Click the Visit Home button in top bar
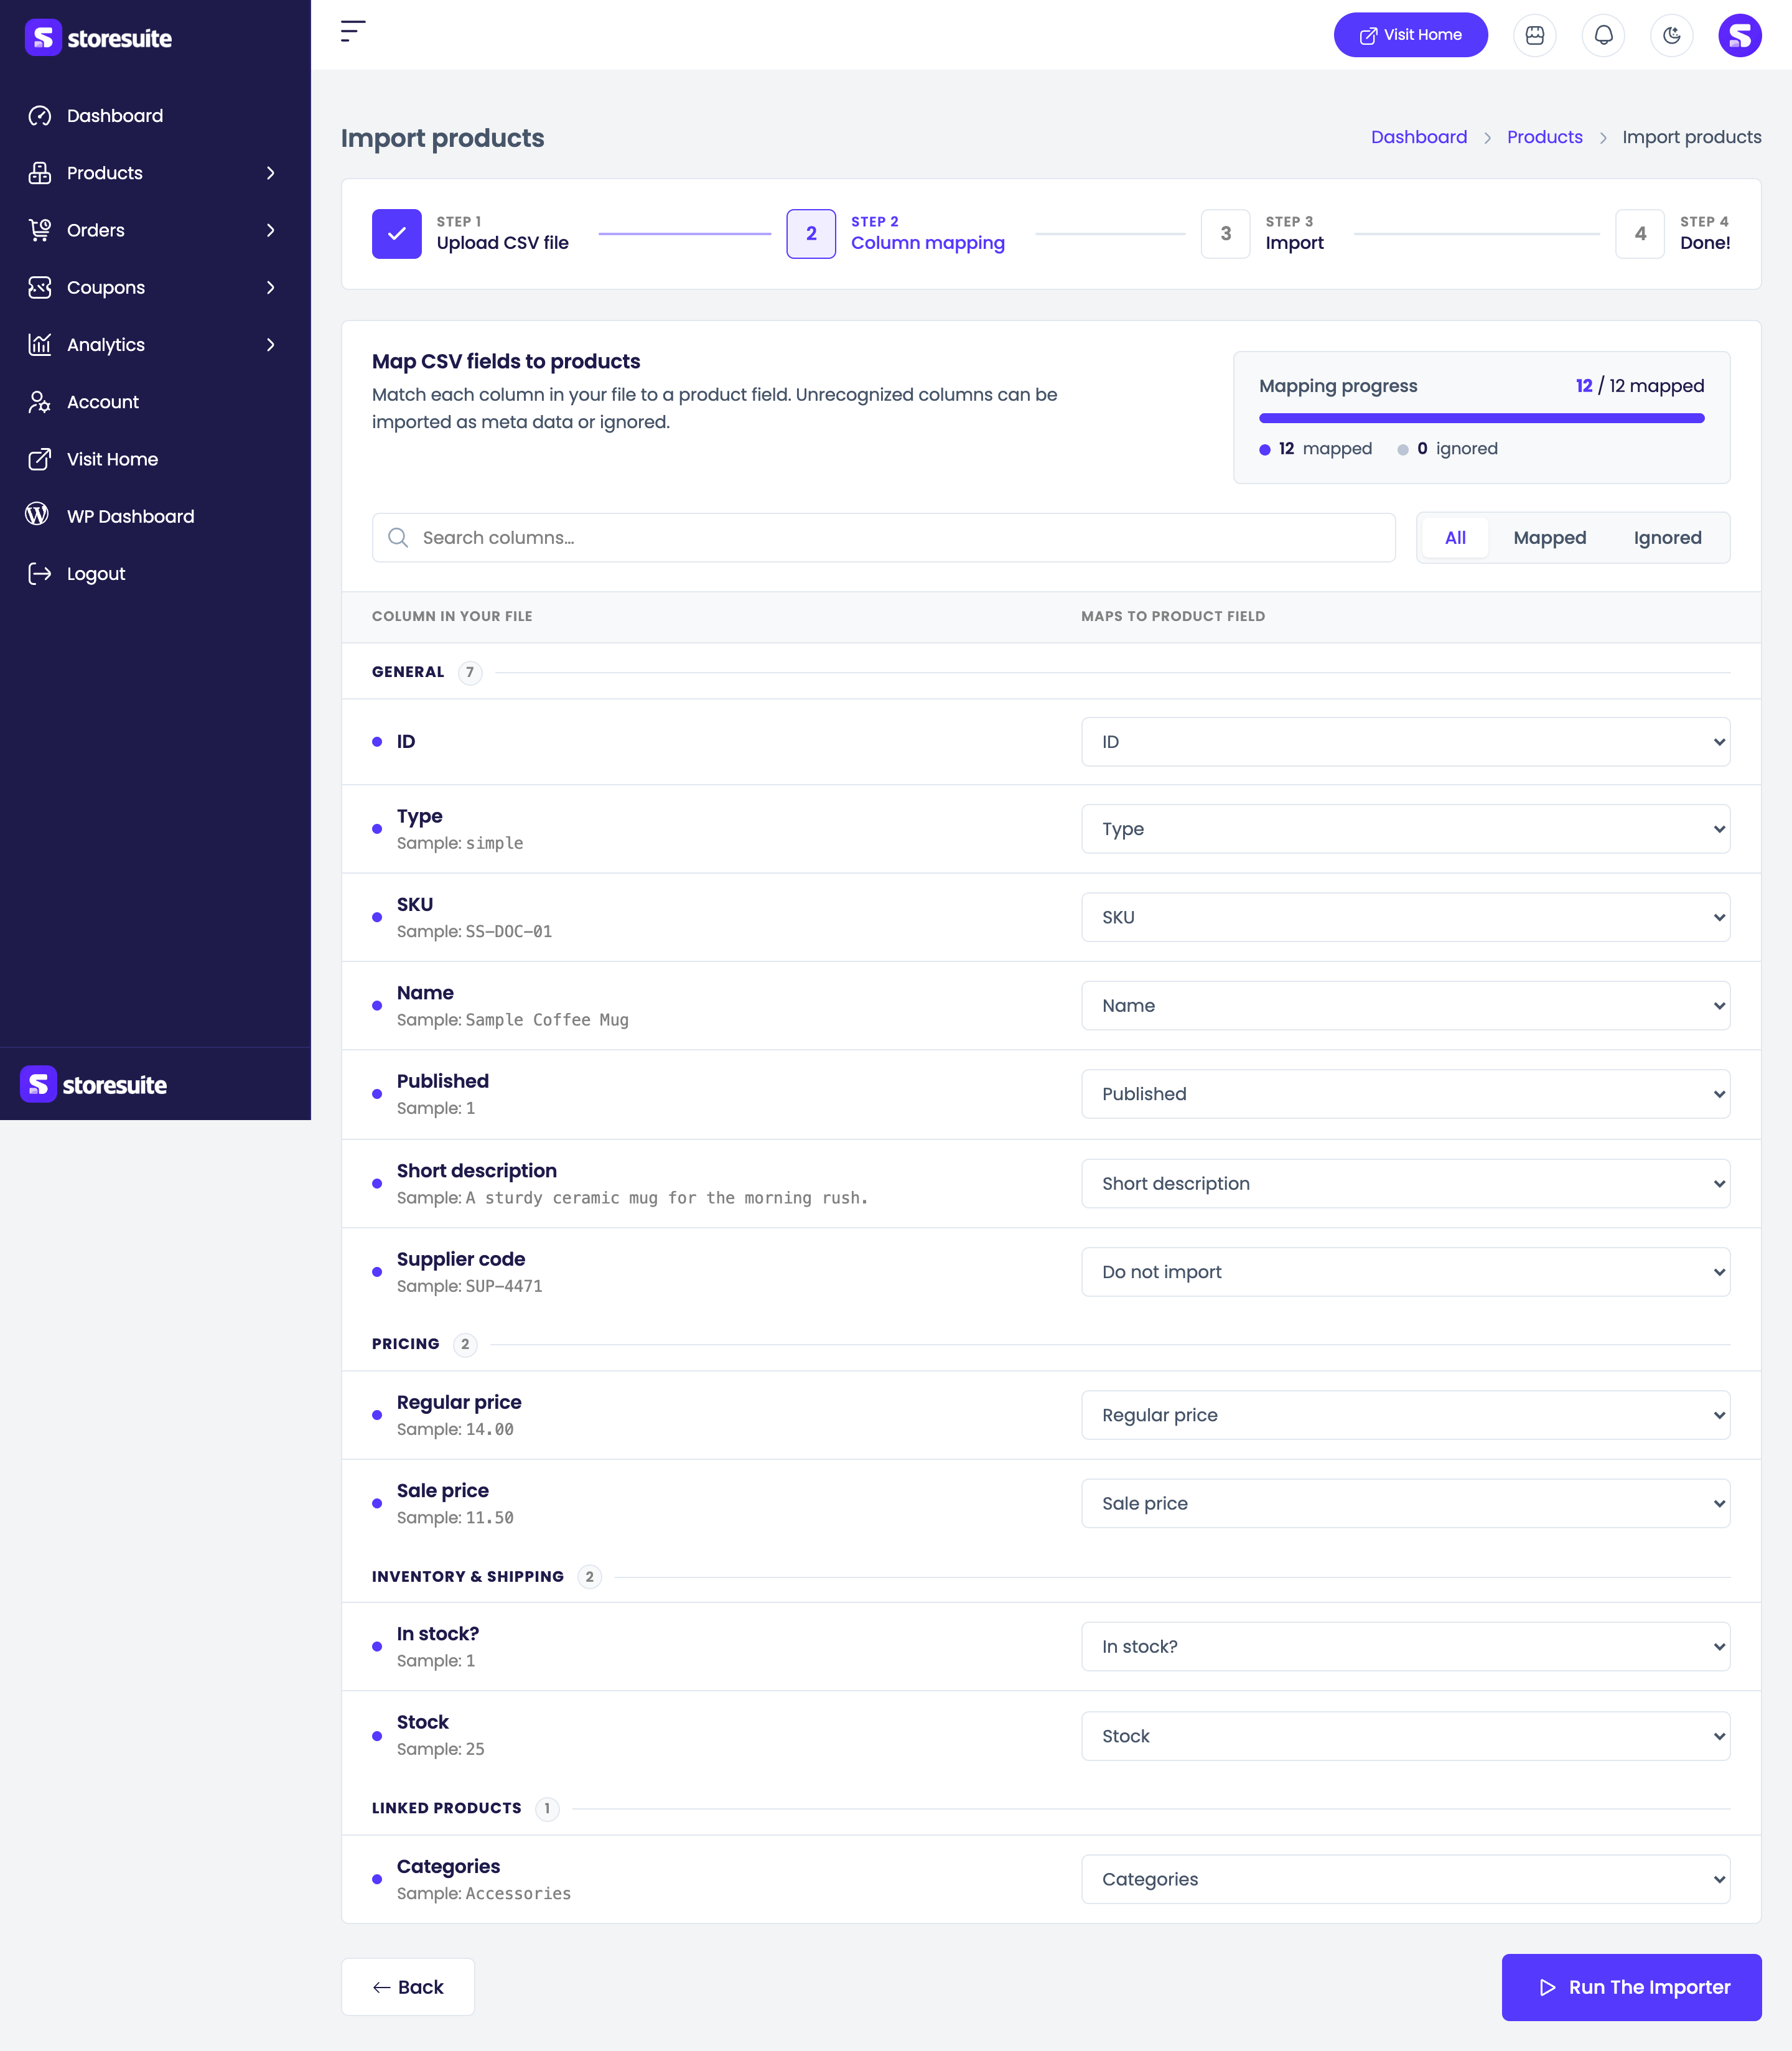This screenshot has width=1792, height=2051. click(1410, 35)
